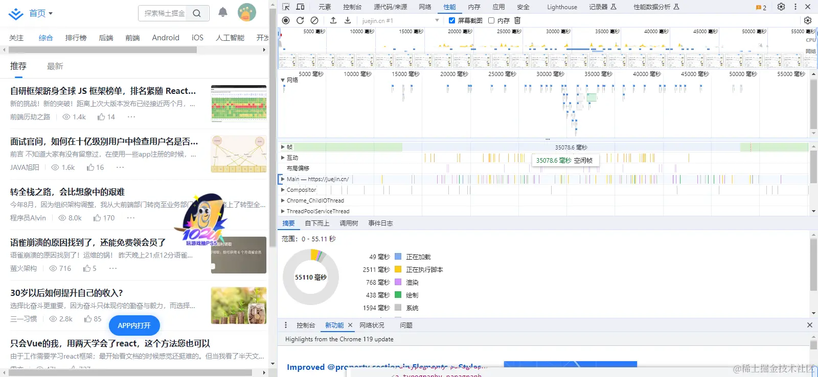
Task: Expand the 帧 track
Action: [283, 147]
